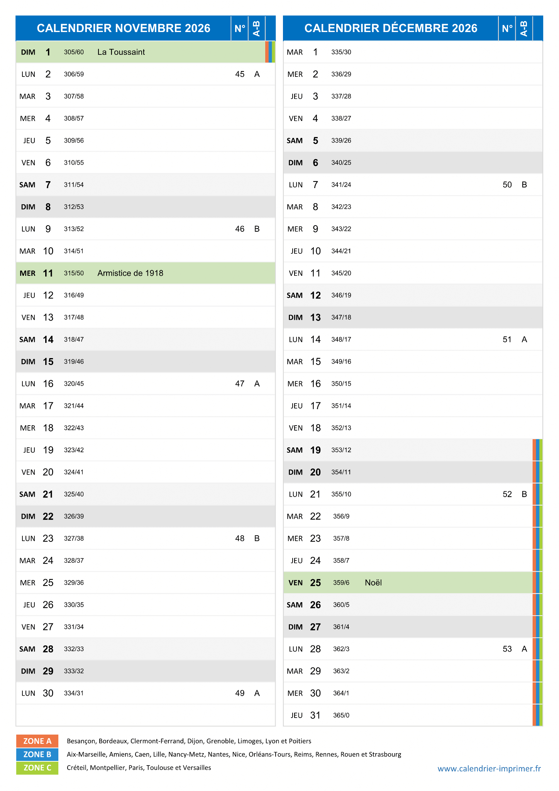Select Thursday December 31 row
The width and height of the screenshot is (559, 791).
click(413, 715)
